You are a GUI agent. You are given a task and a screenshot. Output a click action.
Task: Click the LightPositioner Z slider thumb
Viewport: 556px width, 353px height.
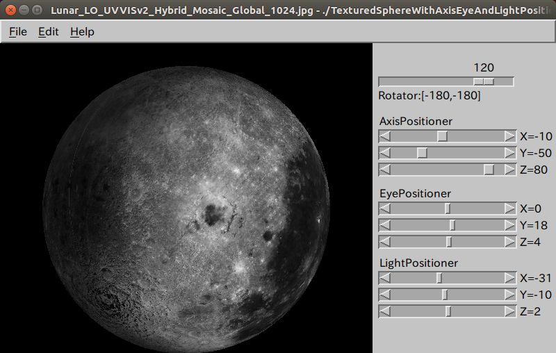click(x=448, y=311)
